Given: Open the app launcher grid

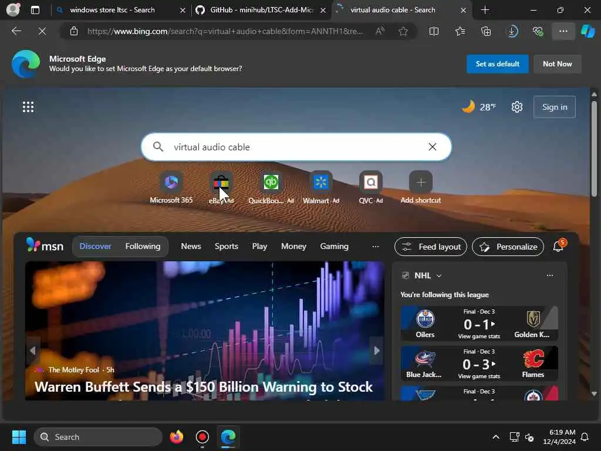Looking at the screenshot, I should point(28,107).
